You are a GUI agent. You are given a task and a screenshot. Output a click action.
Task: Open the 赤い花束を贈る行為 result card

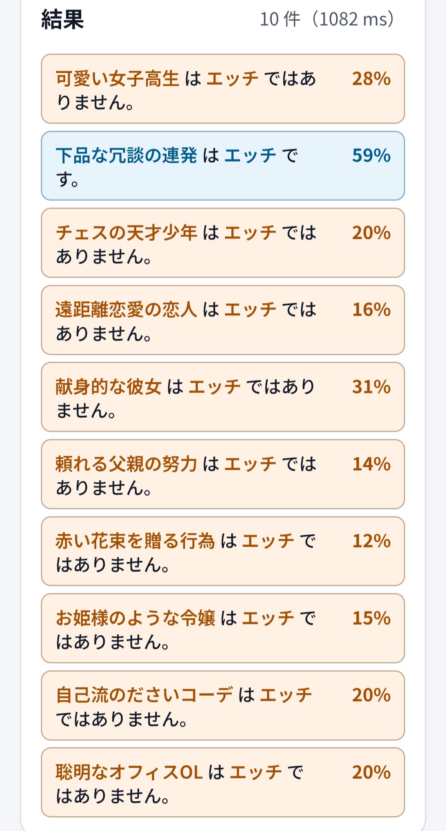point(223,551)
